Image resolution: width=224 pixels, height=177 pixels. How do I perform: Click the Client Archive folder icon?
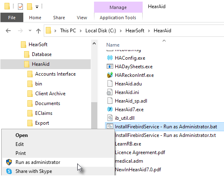coord(30,94)
